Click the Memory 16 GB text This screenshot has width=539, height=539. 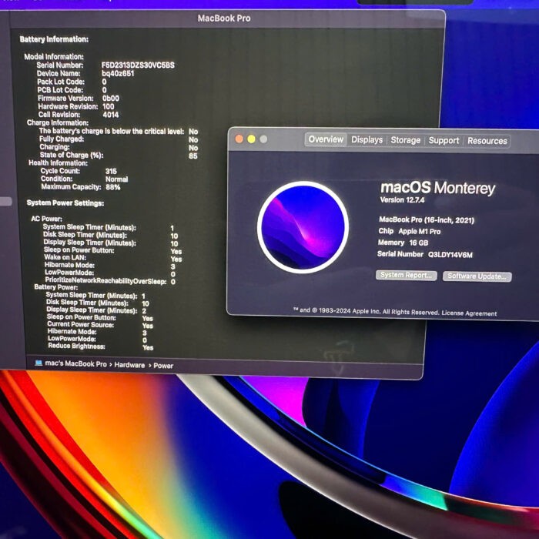pos(403,243)
